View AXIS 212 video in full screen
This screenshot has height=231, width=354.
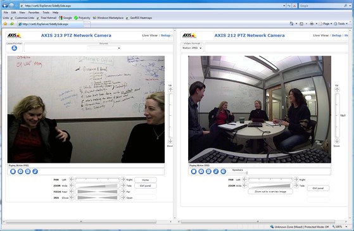pyautogui.click(x=208, y=172)
